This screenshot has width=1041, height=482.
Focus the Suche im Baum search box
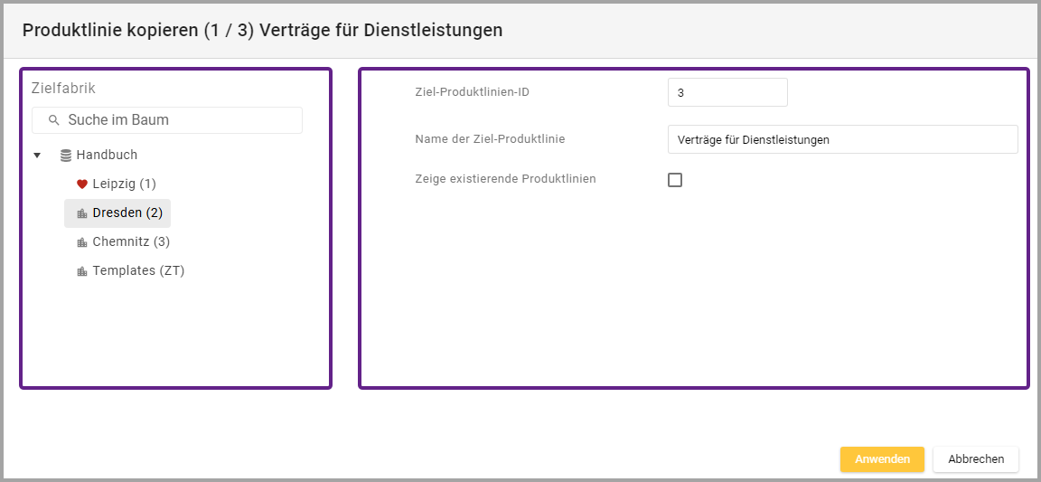click(176, 120)
